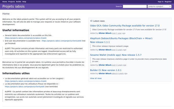Open the Alephium Debian/Ubuntu Packages news
174x109 pixels.
click(x=121, y=40)
